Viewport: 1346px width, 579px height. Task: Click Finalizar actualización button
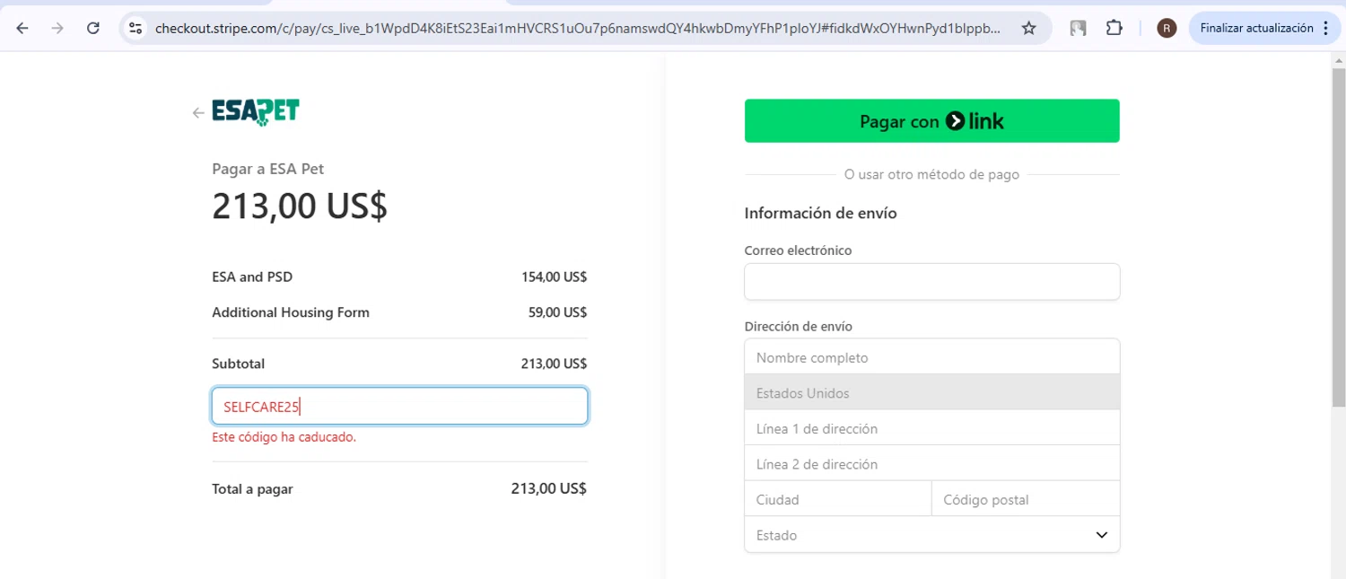1255,28
